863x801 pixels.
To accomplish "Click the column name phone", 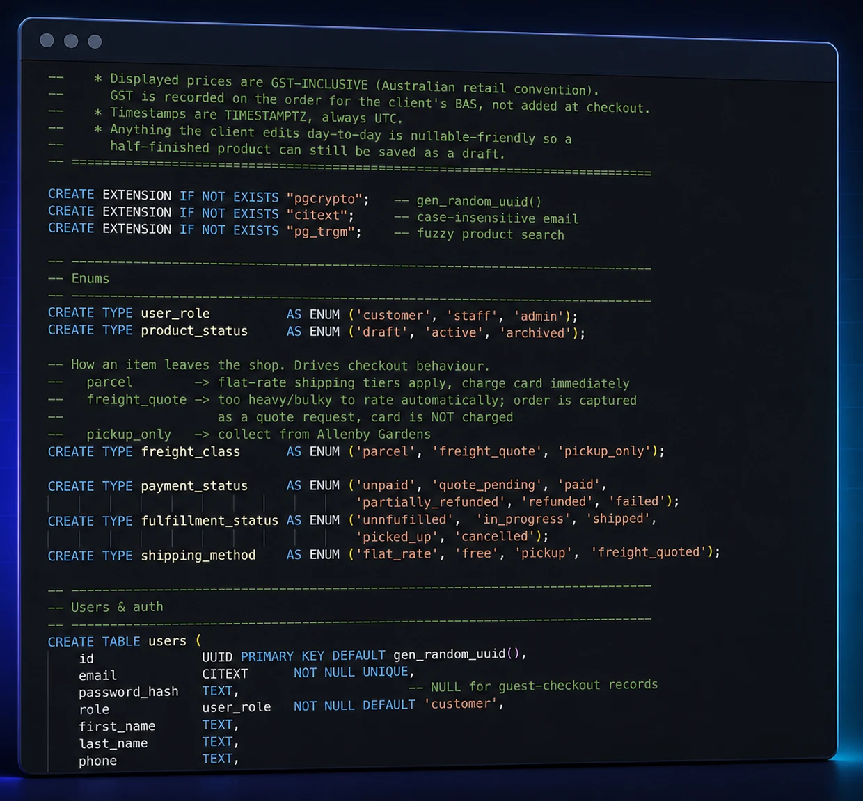I will click(x=97, y=761).
